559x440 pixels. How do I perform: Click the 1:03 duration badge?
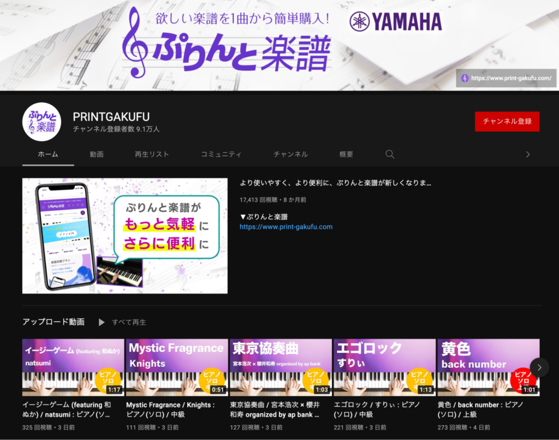pos(322,390)
